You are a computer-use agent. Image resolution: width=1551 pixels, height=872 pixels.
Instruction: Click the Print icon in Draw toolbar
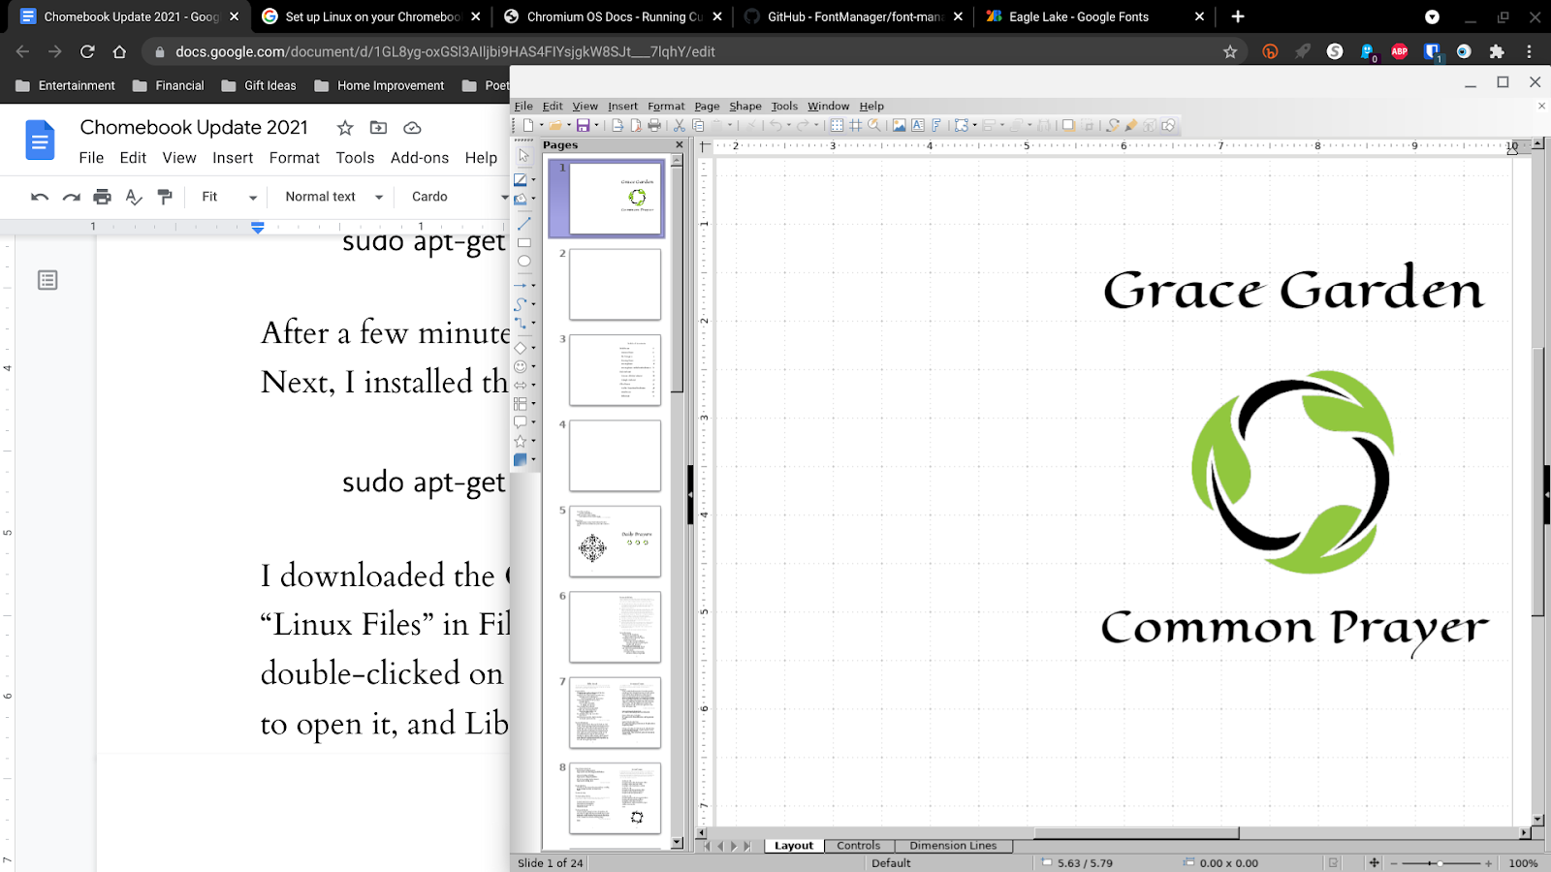pyautogui.click(x=654, y=125)
